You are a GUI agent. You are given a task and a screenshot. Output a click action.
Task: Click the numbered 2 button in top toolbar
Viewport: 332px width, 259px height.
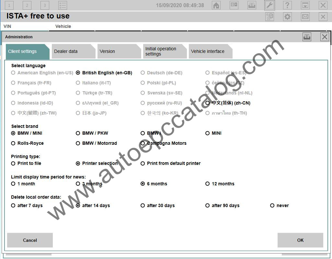click(x=27, y=5)
